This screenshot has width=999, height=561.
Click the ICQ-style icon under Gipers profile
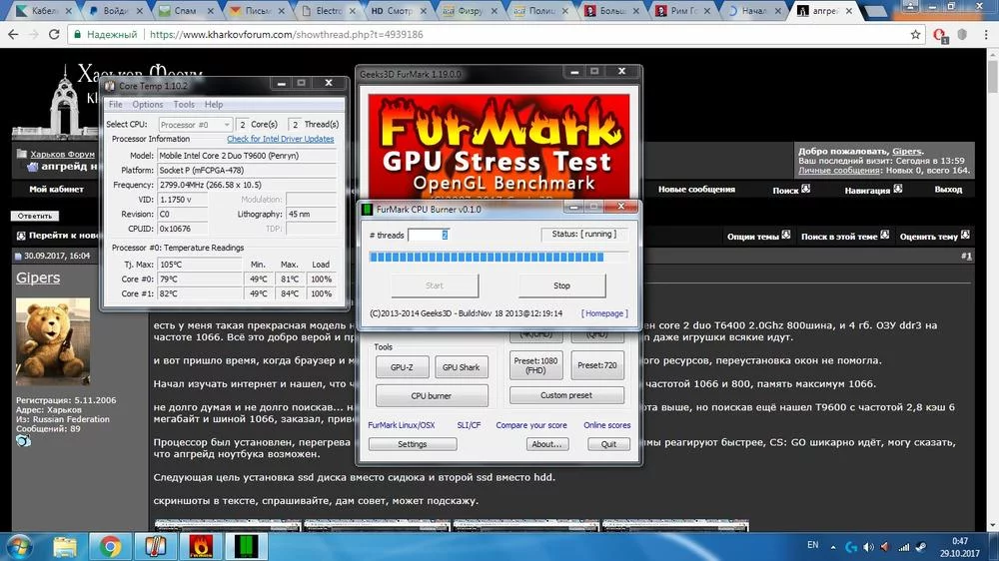coord(24,440)
